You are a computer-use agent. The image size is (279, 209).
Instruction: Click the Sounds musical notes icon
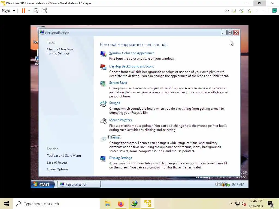(103, 104)
